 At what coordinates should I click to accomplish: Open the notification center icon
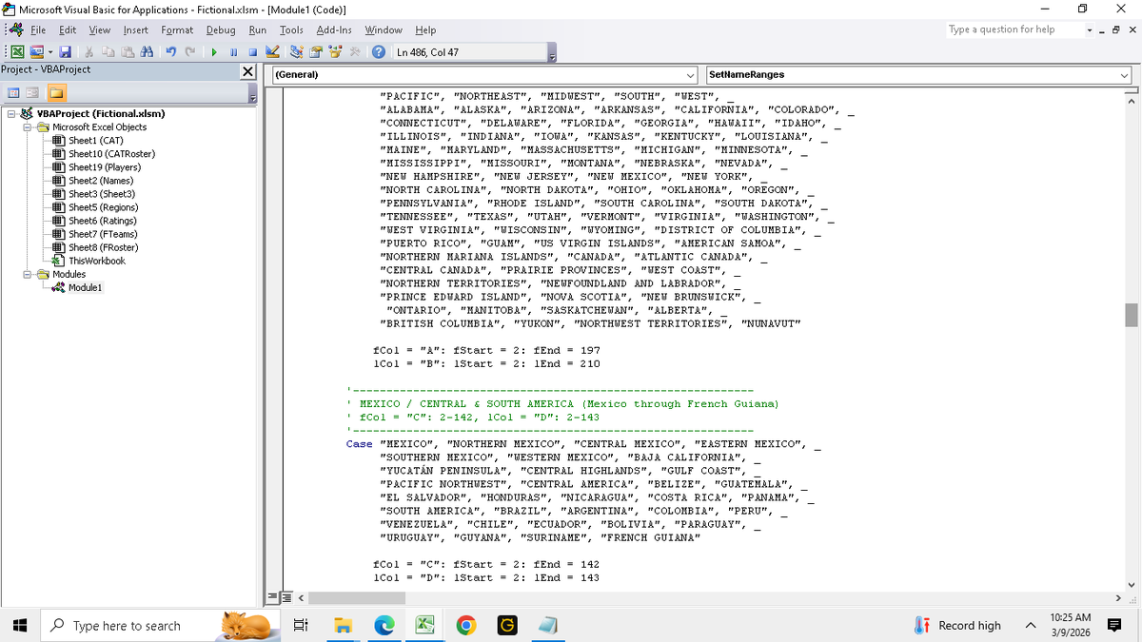(x=1114, y=625)
